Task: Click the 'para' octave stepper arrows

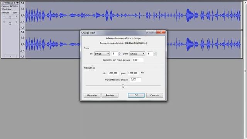Action: pos(155,54)
